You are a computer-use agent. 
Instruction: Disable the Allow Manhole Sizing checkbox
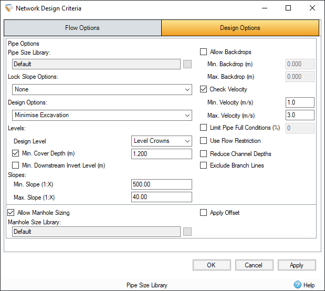pyautogui.click(x=11, y=213)
